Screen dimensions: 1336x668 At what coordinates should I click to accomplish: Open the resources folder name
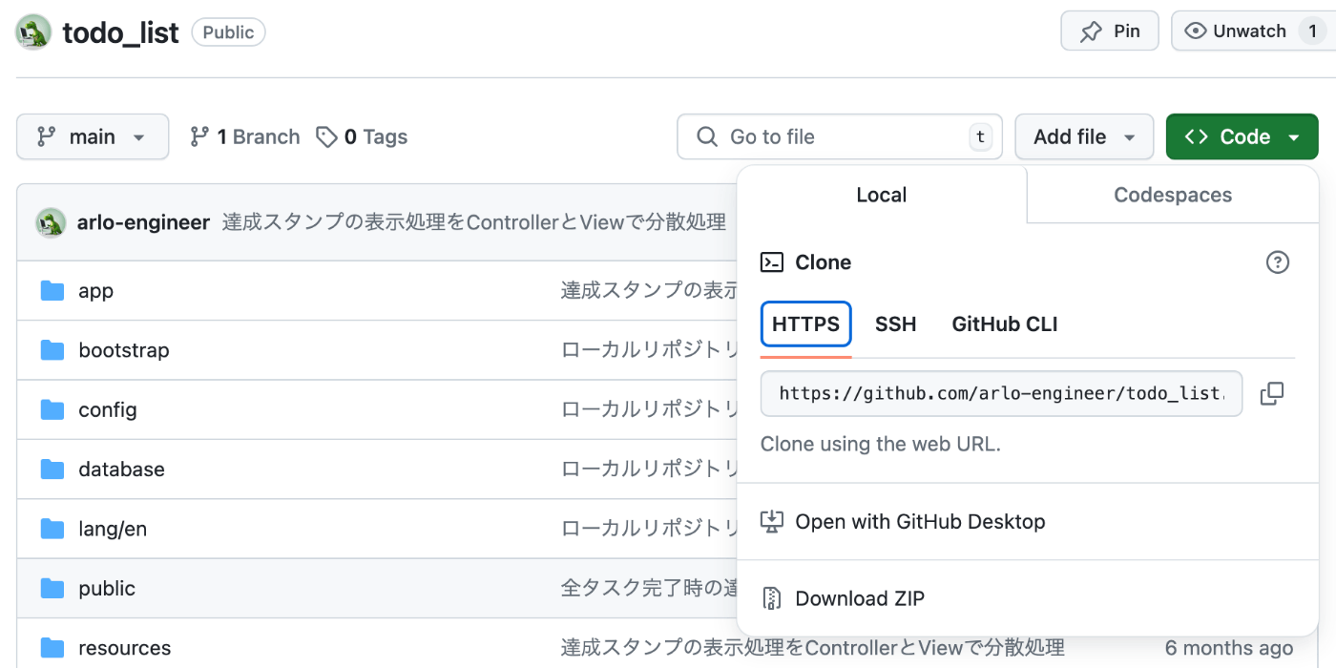pyautogui.click(x=125, y=648)
